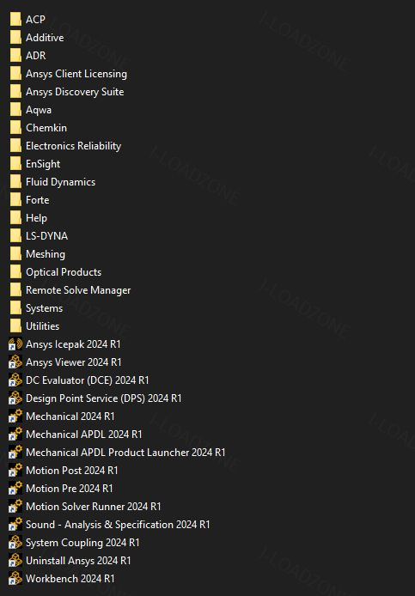Click the Electronics Reliability folder icon
415x596 pixels.
[x=15, y=146]
